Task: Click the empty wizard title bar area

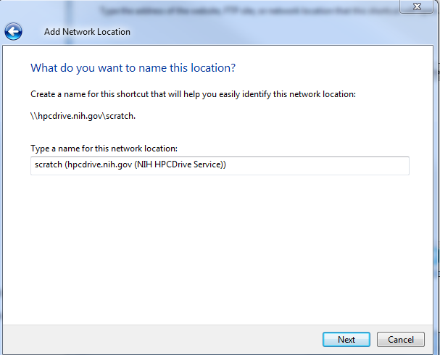Action: point(290,33)
